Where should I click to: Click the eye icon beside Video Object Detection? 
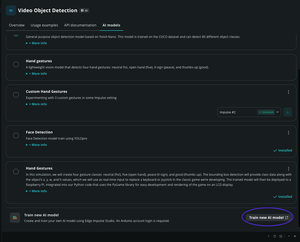pyautogui.click(x=11, y=10)
